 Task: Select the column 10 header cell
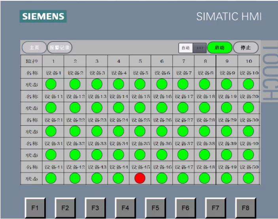249,61
